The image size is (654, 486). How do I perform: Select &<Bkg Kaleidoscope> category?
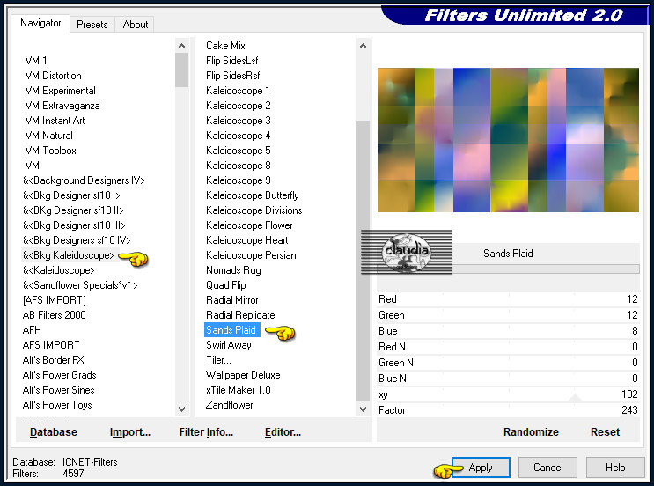[x=68, y=255]
